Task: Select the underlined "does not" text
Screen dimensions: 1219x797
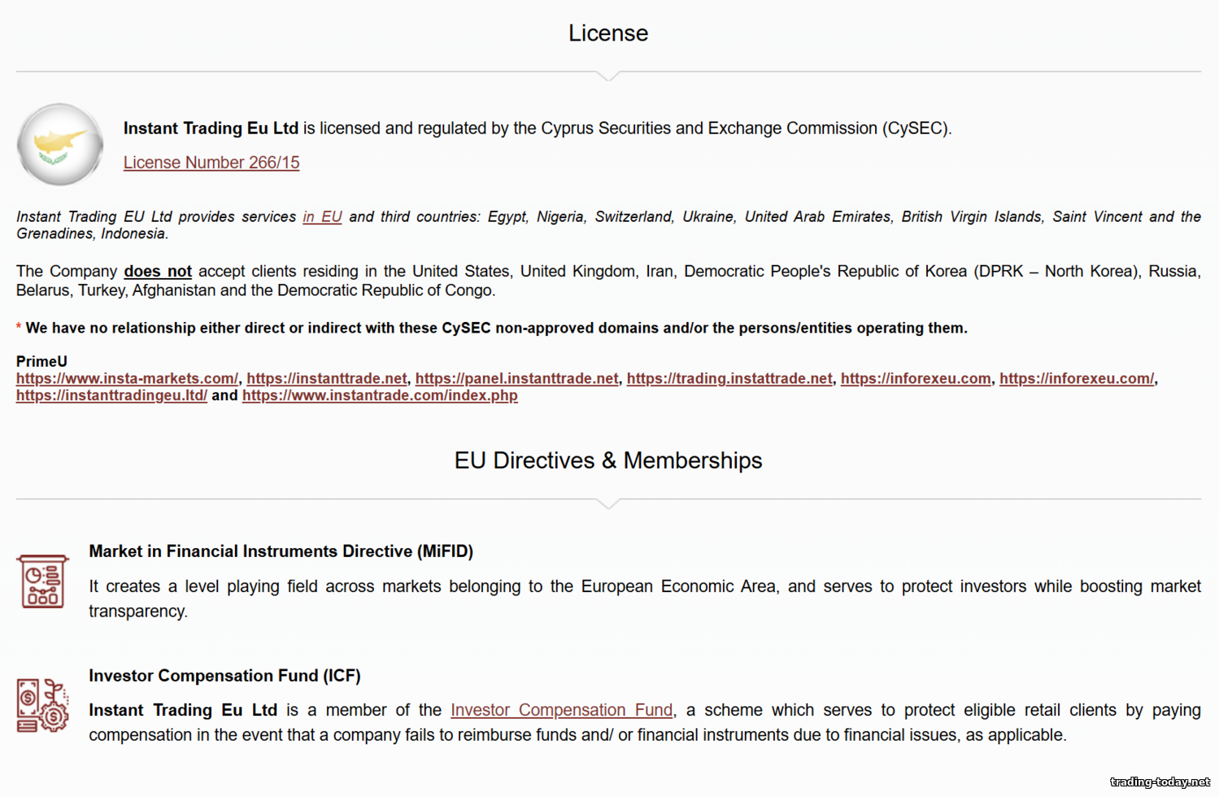Action: [x=158, y=272]
